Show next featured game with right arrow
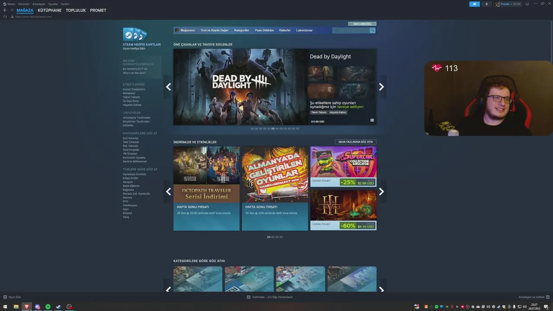Image resolution: width=553 pixels, height=311 pixels. (381, 87)
